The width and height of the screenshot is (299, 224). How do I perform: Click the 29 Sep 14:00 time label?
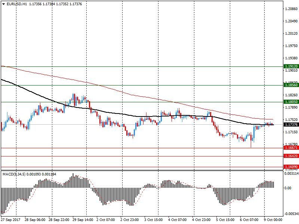(83, 220)
